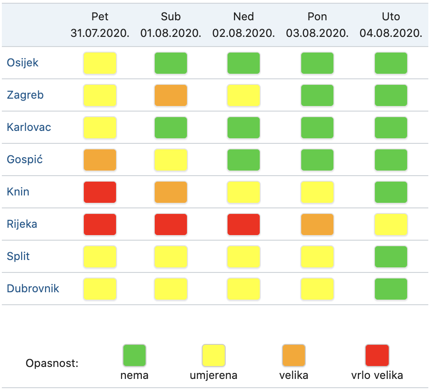Click Gospić's orange swatch for Pet 31.07.2020.

(x=100, y=160)
